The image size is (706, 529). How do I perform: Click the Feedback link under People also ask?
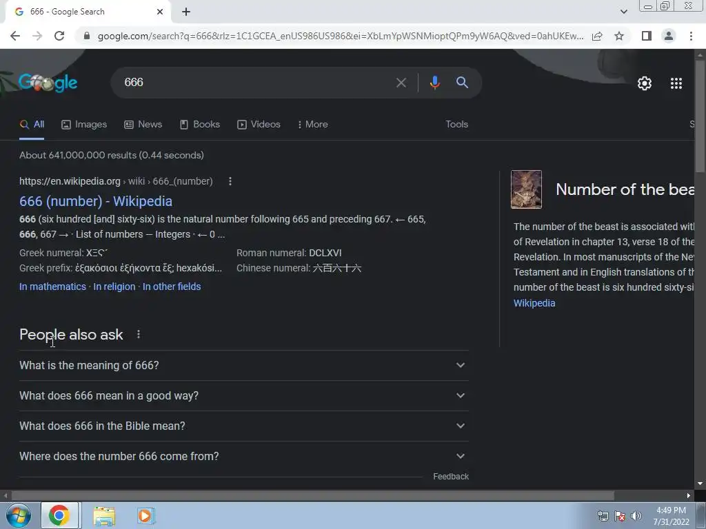click(x=451, y=477)
